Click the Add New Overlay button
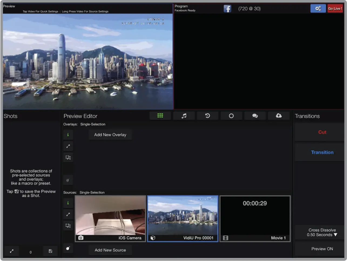Viewport: 347px width, 261px height. [110, 134]
